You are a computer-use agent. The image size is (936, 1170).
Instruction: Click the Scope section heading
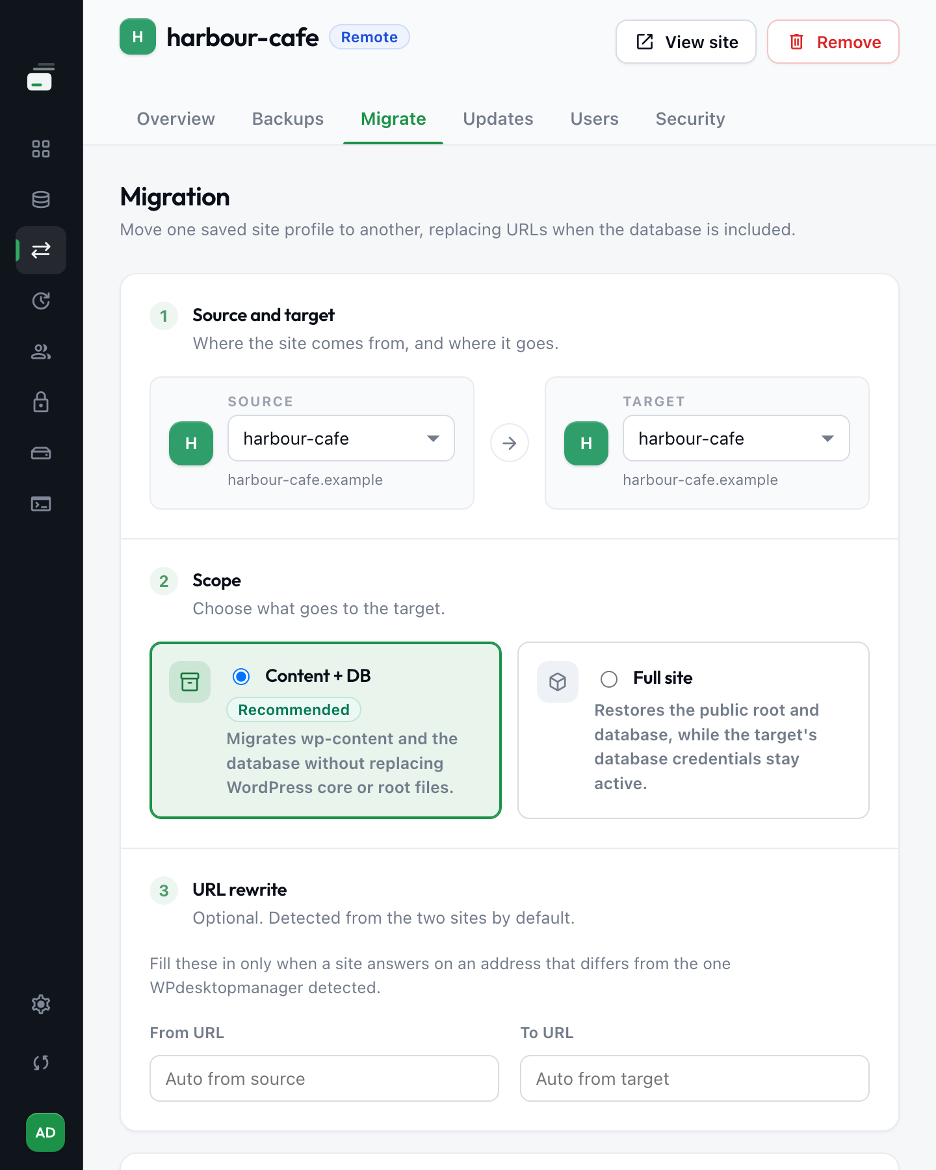pos(216,580)
